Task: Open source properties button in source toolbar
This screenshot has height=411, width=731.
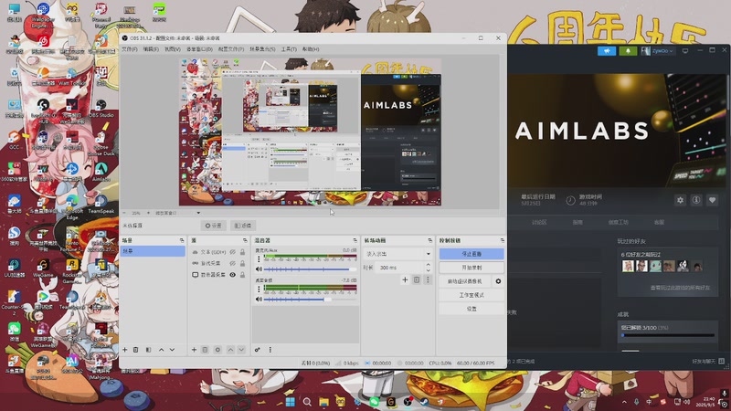Action: click(x=214, y=226)
